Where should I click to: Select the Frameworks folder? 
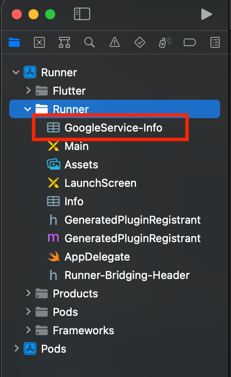[83, 331]
